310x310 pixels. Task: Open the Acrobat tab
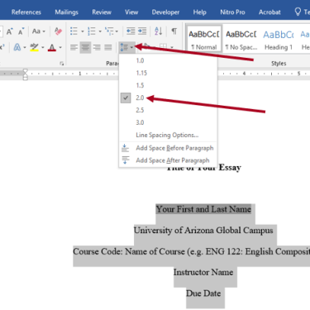coord(269,12)
